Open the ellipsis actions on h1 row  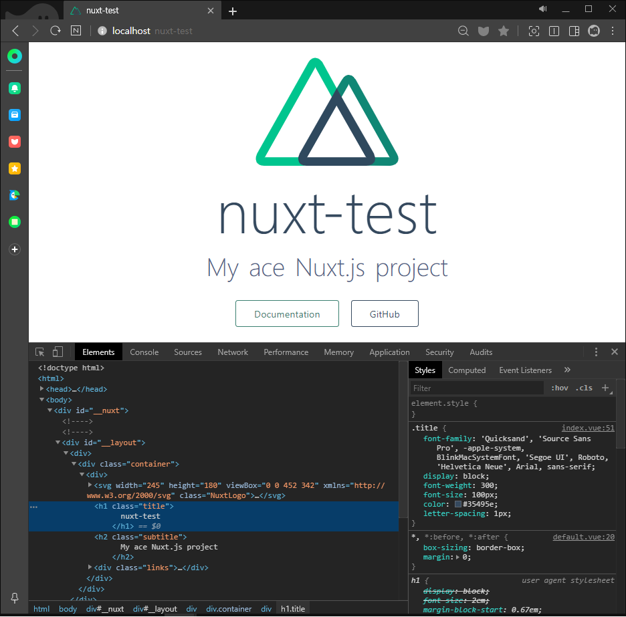33,507
